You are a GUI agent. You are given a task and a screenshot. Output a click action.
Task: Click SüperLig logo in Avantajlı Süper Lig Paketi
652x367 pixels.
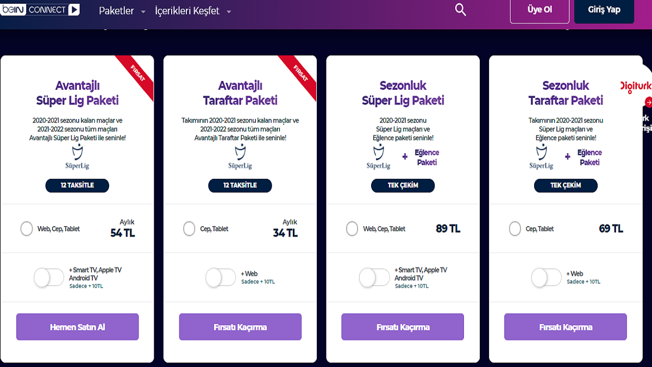coord(77,157)
